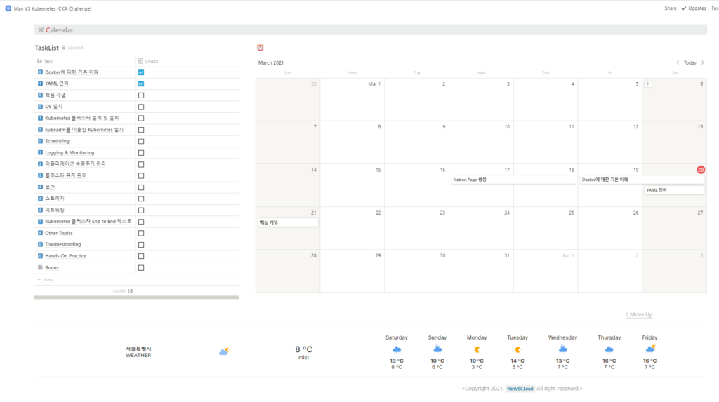This screenshot has width=719, height=402.
Task: Click the Kubernetes page icon beside the title
Action: coord(8,8)
